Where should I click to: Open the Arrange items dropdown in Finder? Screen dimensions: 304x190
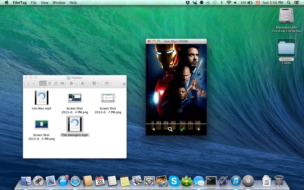pos(84,83)
